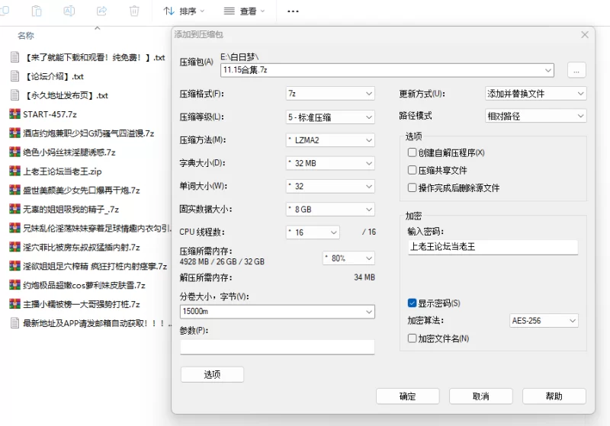Open the 查看 view menu
This screenshot has width=610, height=426.
[x=245, y=11]
